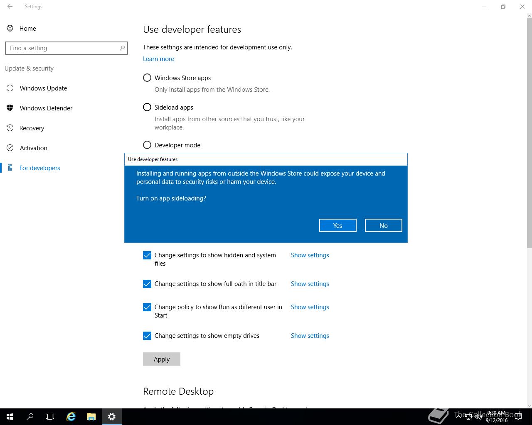Open the Start menu
532x425 pixels.
click(10, 417)
